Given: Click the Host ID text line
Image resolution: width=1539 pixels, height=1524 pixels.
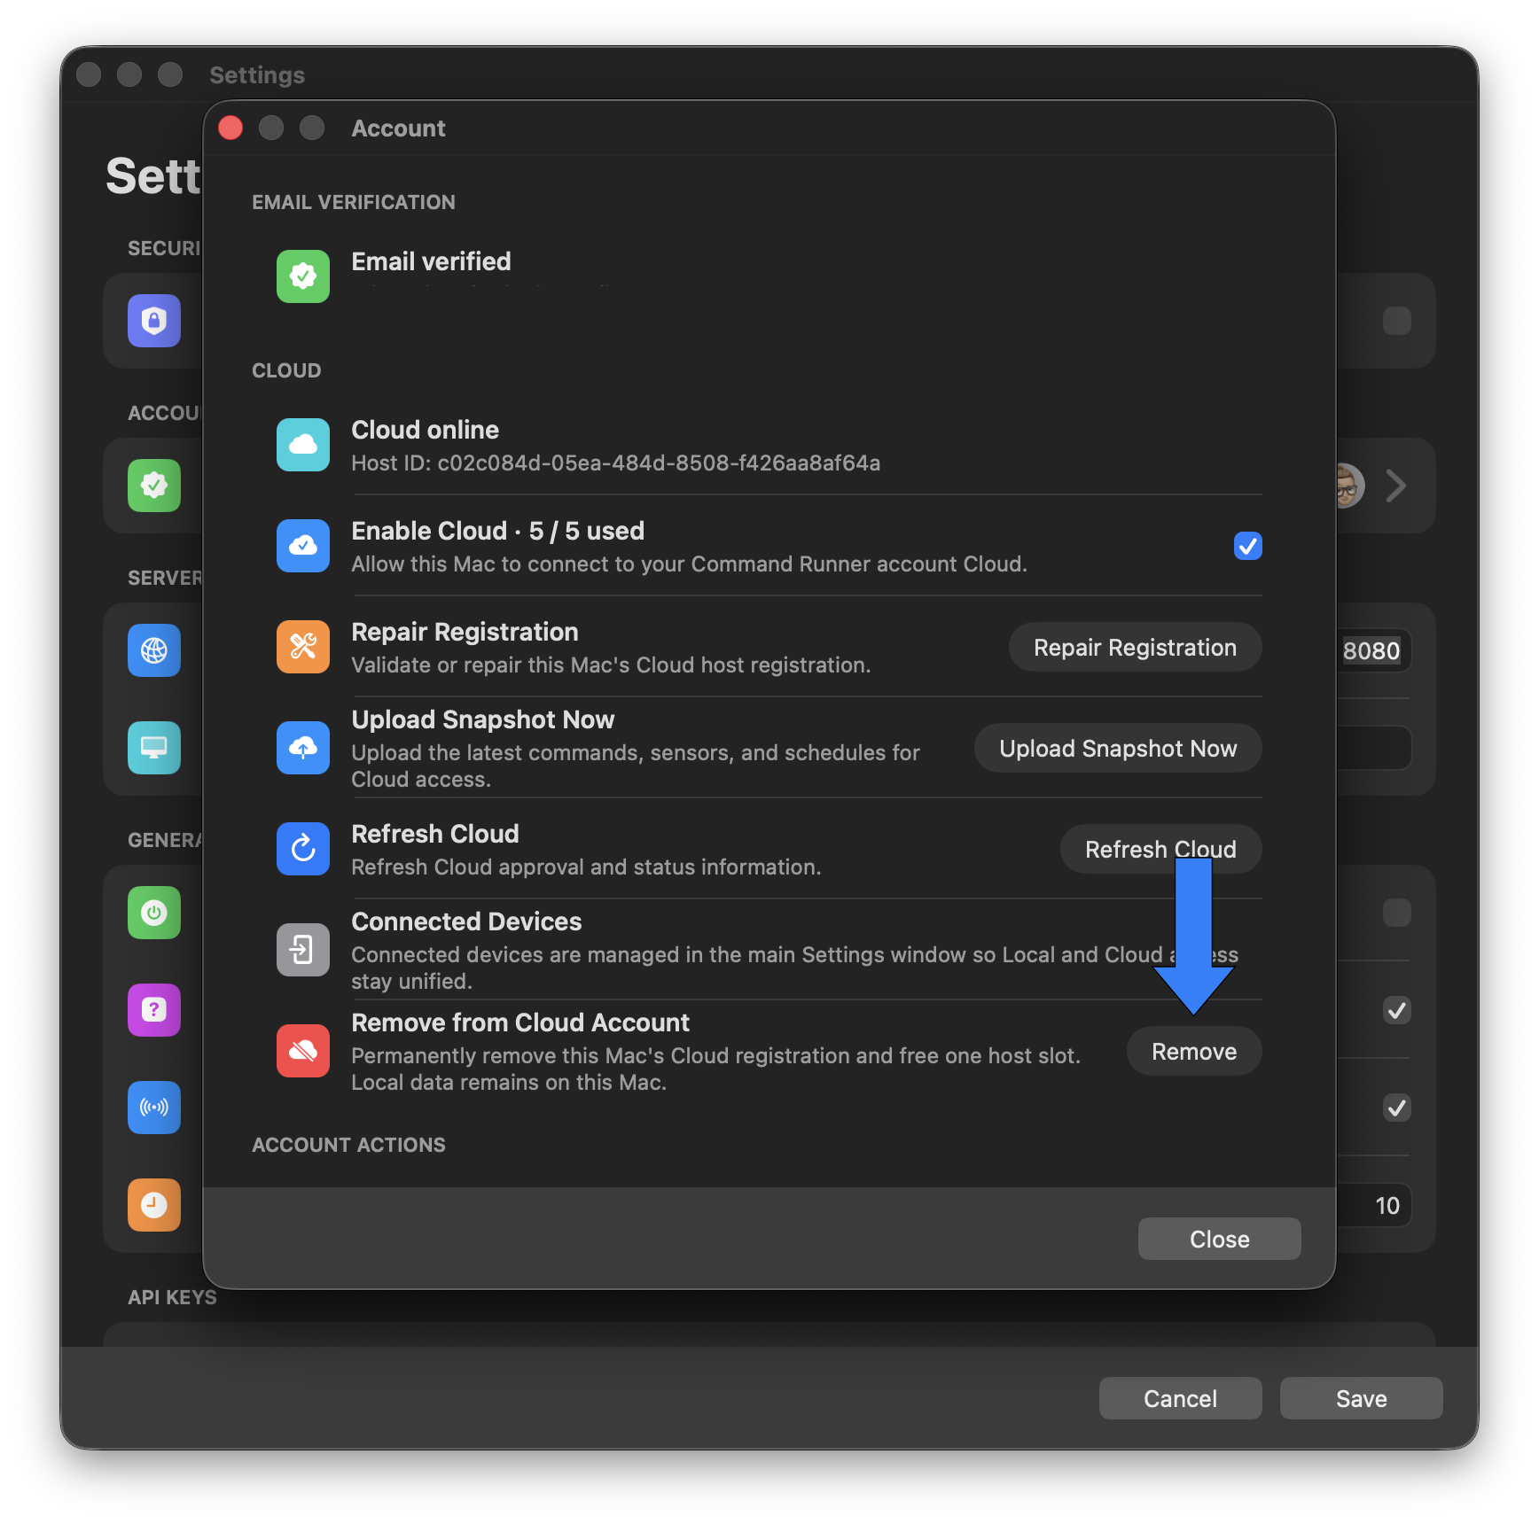Looking at the screenshot, I should click(x=615, y=463).
